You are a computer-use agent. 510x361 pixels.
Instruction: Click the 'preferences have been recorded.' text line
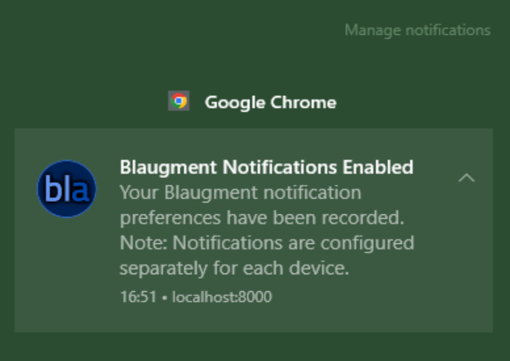point(262,218)
